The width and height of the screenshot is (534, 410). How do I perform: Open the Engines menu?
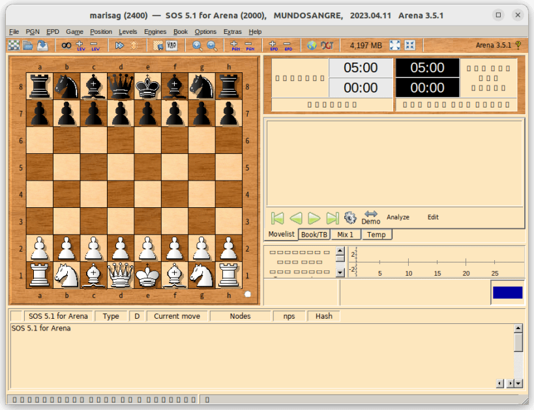pyautogui.click(x=155, y=31)
